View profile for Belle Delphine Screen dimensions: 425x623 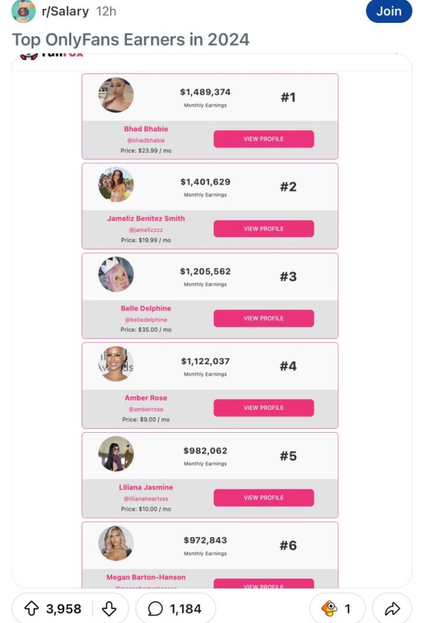[263, 319]
